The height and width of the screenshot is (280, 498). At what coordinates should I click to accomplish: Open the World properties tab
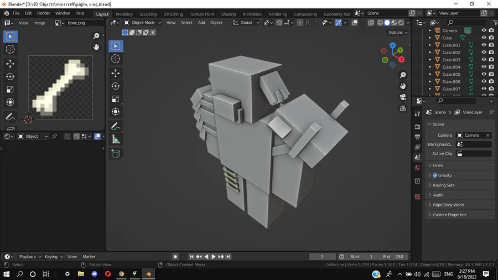click(417, 168)
